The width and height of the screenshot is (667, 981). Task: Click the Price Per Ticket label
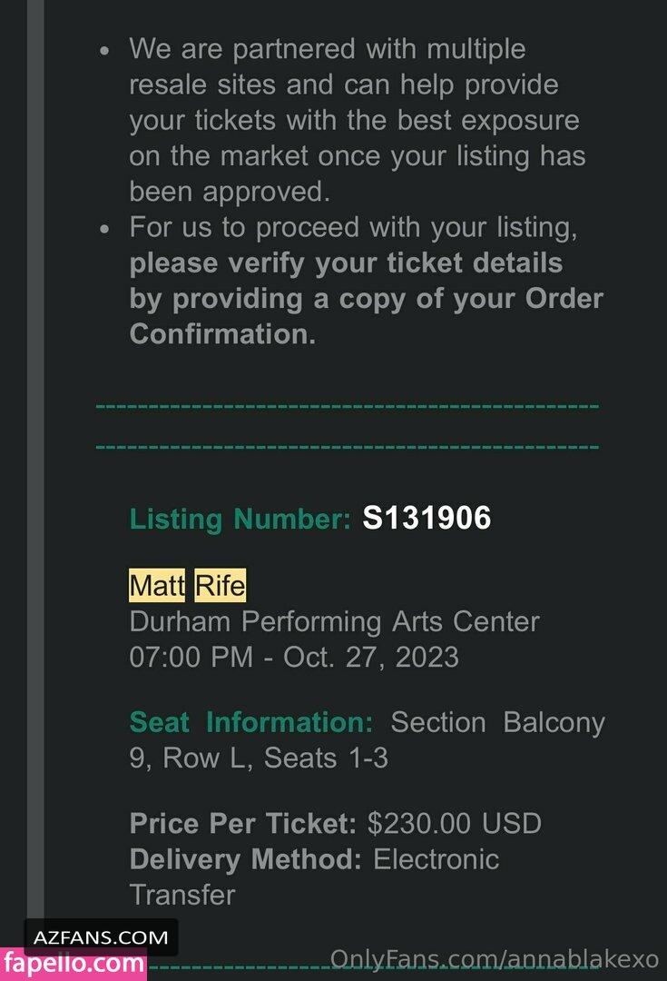(x=243, y=824)
